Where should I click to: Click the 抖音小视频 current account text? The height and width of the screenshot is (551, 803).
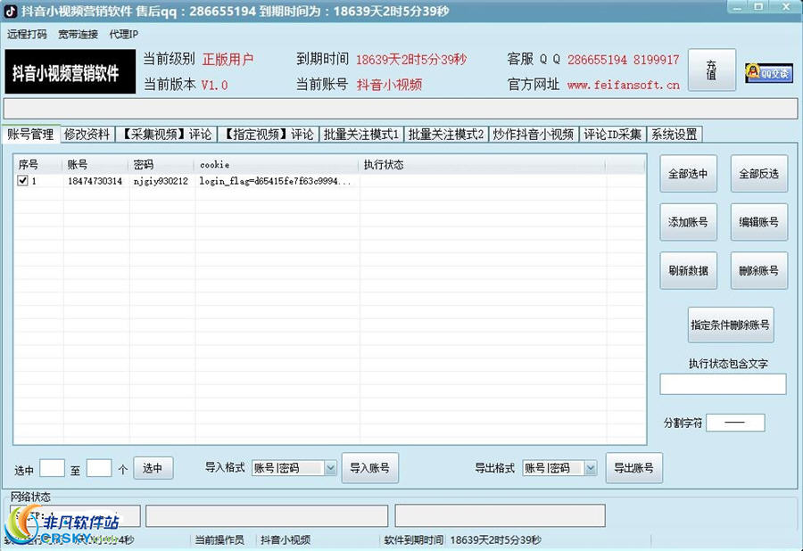click(x=389, y=85)
